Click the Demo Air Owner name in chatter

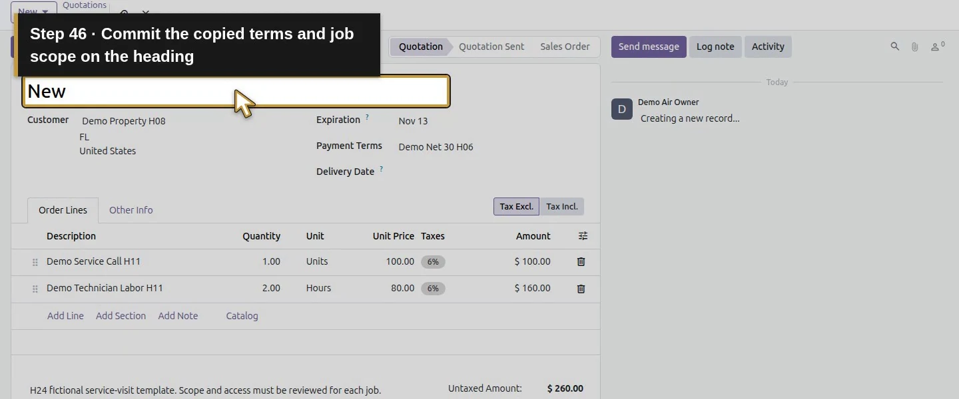(x=669, y=102)
